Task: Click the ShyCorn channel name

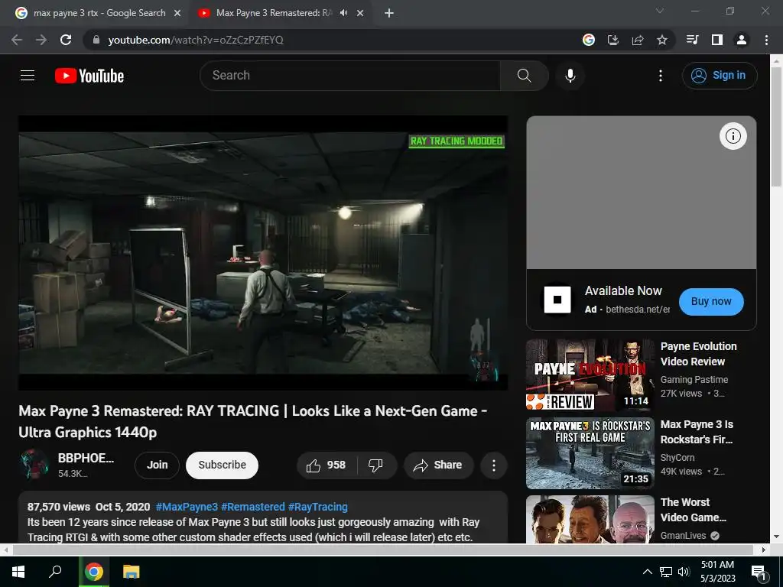Action: tap(677, 457)
